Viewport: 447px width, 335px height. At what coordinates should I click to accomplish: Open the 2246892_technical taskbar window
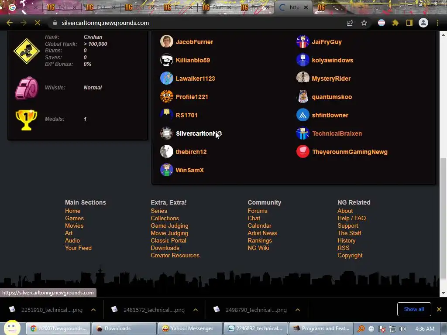click(256, 328)
